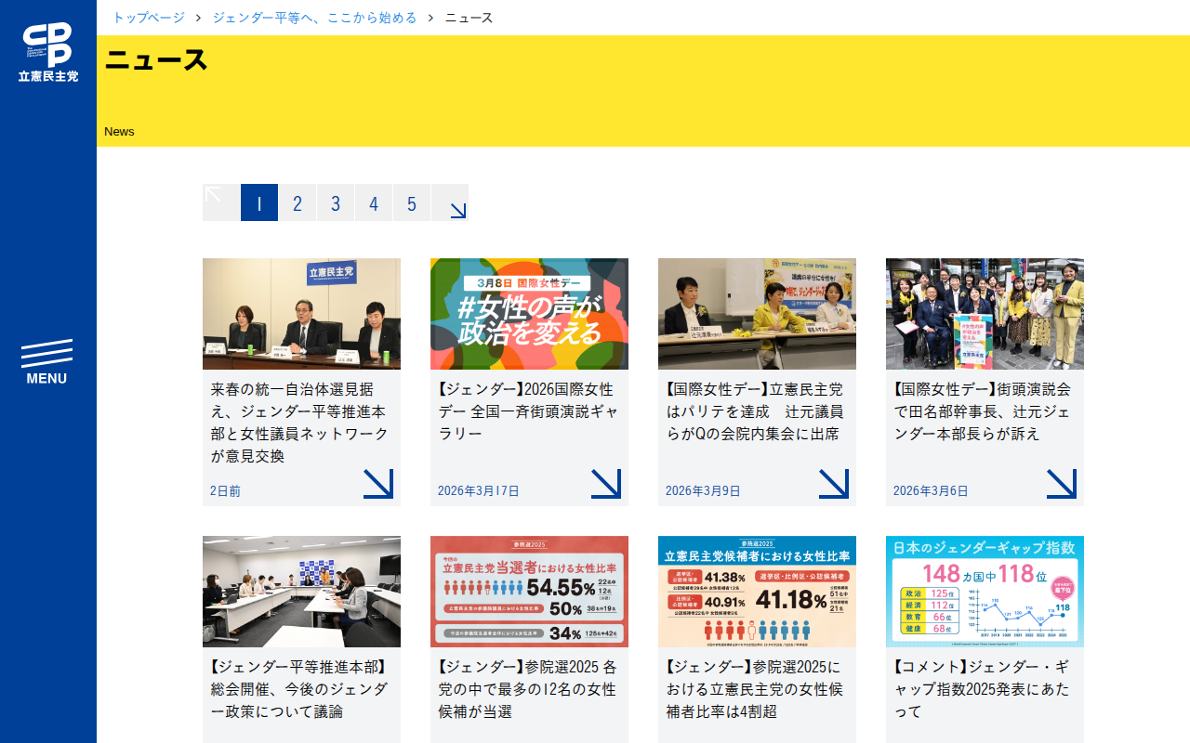Image resolution: width=1190 pixels, height=743 pixels.
Task: Open 日本のジェンダーギャップ指数 chart thumbnail
Action: pyautogui.click(x=985, y=592)
